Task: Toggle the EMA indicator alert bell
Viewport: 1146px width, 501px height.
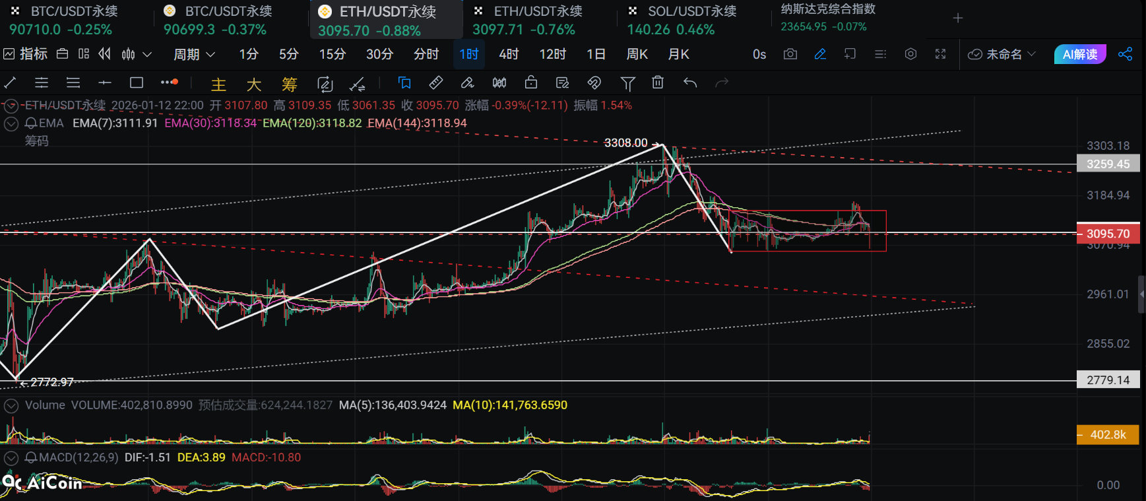Action: click(x=31, y=123)
